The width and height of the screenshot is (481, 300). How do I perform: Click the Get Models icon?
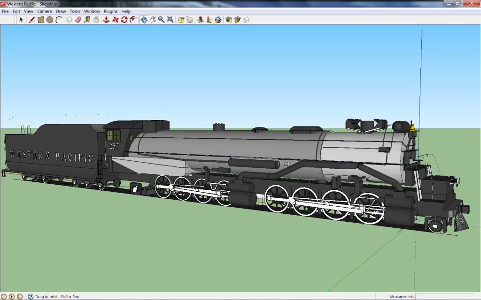[x=229, y=20]
